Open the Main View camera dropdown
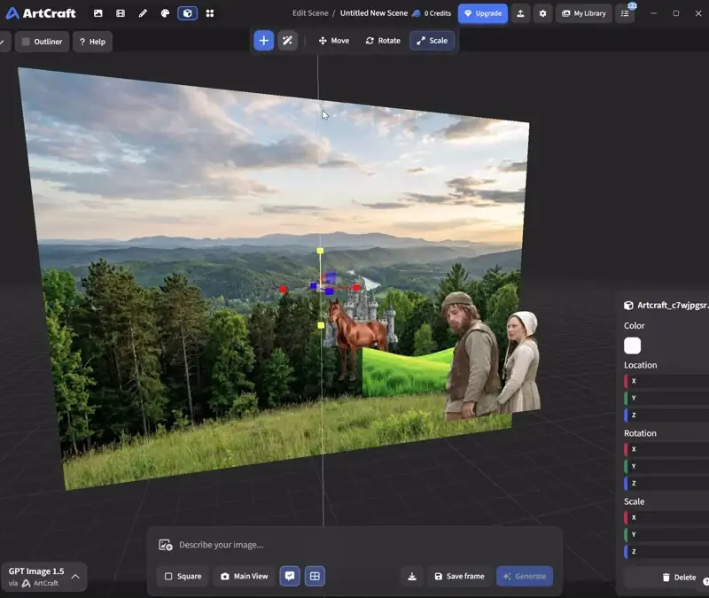This screenshot has width=709, height=598. tap(245, 577)
